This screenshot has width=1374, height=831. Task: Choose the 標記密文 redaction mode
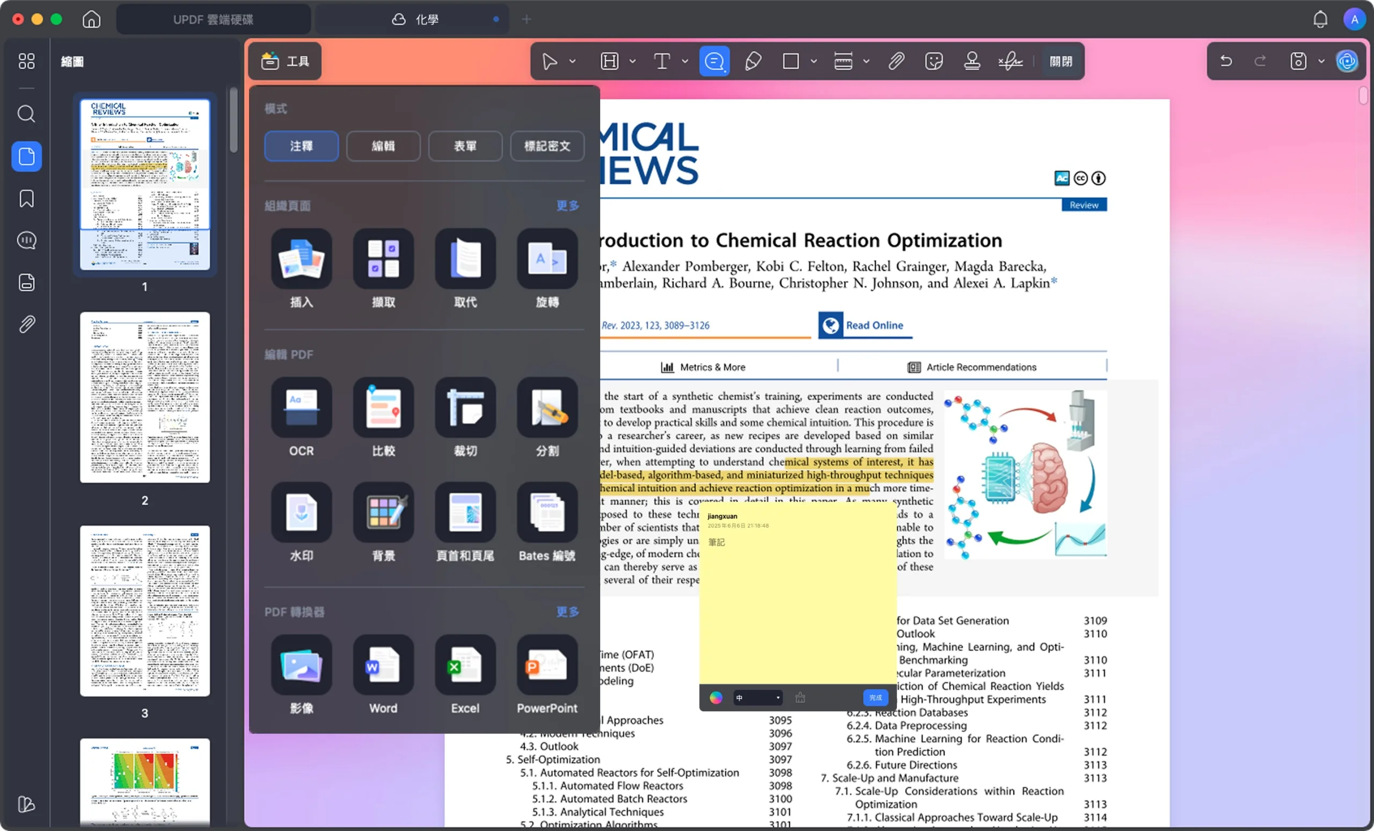pos(546,146)
